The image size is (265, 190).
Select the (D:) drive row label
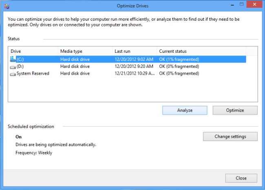coord(20,67)
